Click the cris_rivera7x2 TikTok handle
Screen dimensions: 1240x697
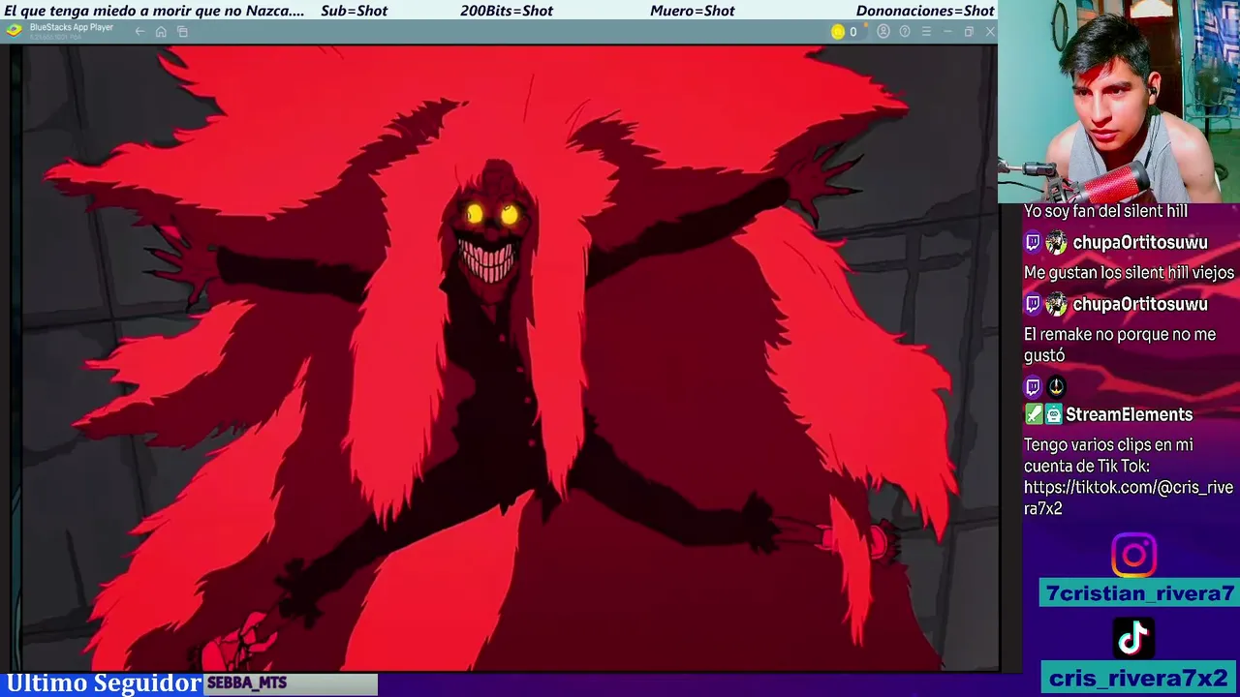point(1138,678)
